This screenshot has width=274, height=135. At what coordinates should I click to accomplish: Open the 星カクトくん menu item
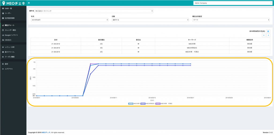pos(13,52)
